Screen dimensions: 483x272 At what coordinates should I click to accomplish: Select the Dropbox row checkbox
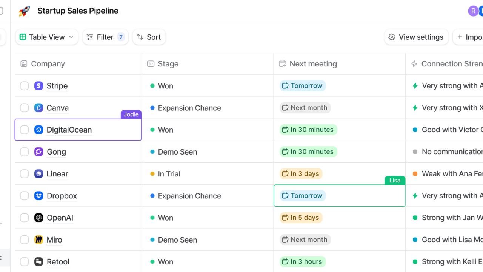24,196
